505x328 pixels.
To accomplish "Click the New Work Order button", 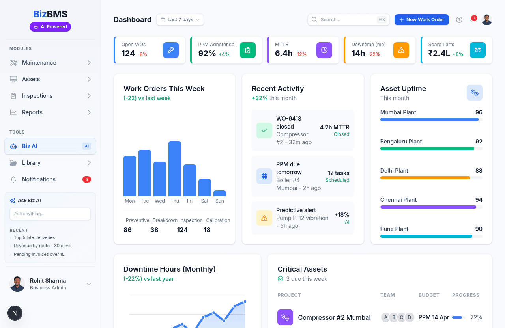I will click(421, 20).
